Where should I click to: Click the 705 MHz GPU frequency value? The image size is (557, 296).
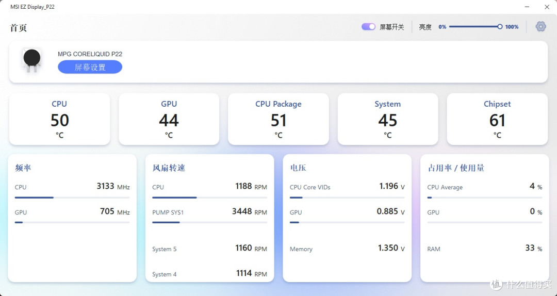[114, 211]
